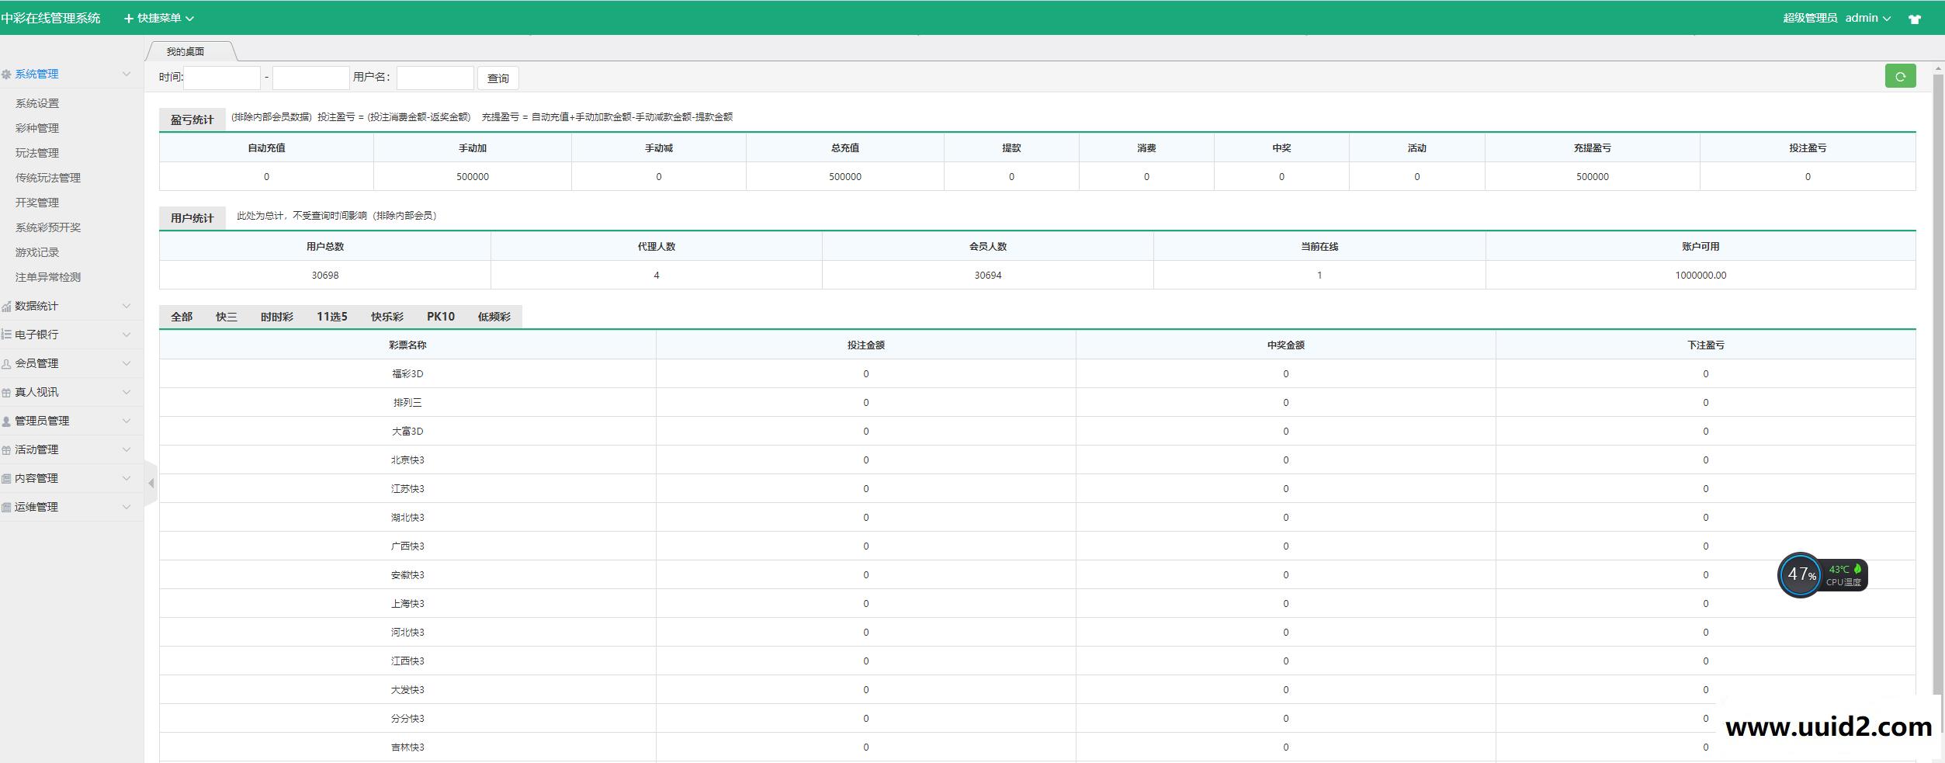Expand the 电子银行 sidebar section

pos(36,335)
